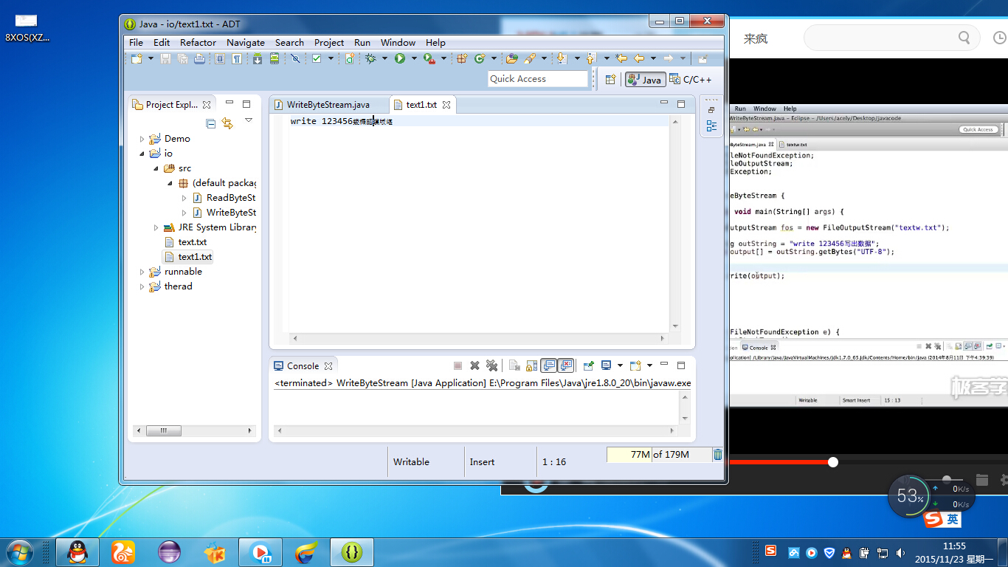Open QQ penguin icon in taskbar
The height and width of the screenshot is (567, 1008).
(x=77, y=551)
